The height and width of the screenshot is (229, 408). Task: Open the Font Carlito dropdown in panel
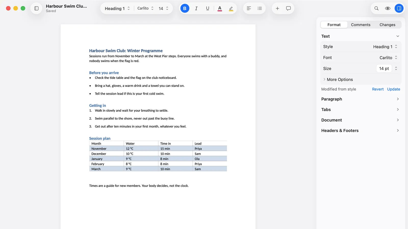pyautogui.click(x=388, y=58)
